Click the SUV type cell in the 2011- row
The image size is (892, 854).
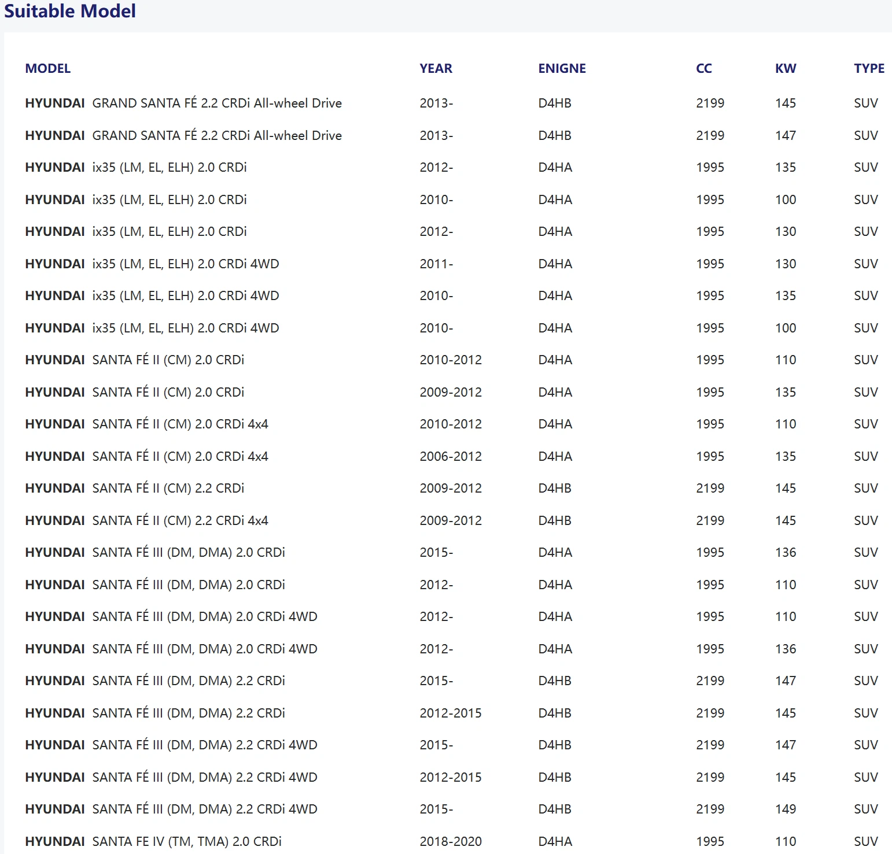866,264
